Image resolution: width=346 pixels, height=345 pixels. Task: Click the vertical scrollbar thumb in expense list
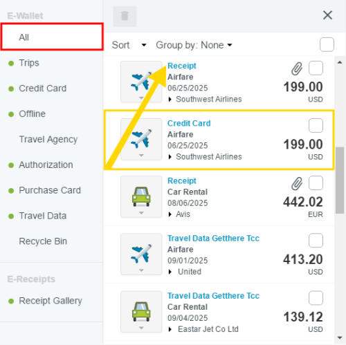click(340, 180)
